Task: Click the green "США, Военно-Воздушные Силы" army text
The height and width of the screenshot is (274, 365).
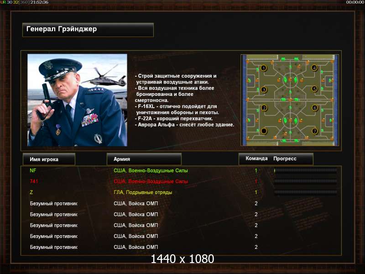Action: (151, 170)
